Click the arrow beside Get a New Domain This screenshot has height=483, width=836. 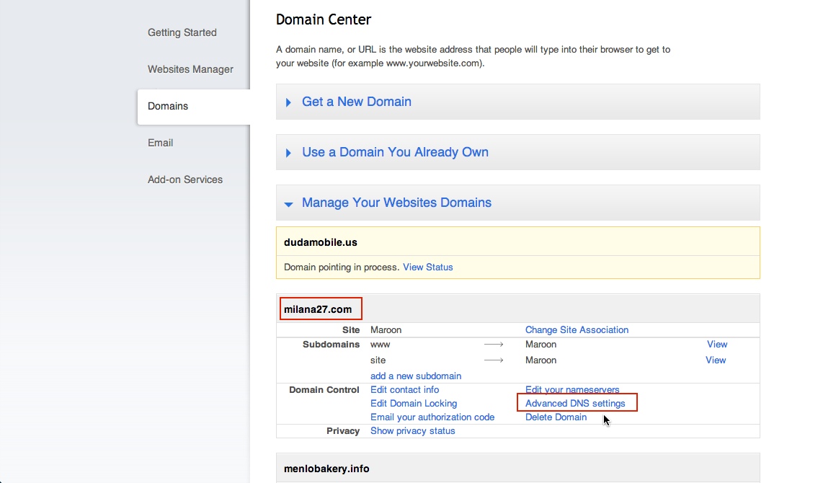(288, 102)
